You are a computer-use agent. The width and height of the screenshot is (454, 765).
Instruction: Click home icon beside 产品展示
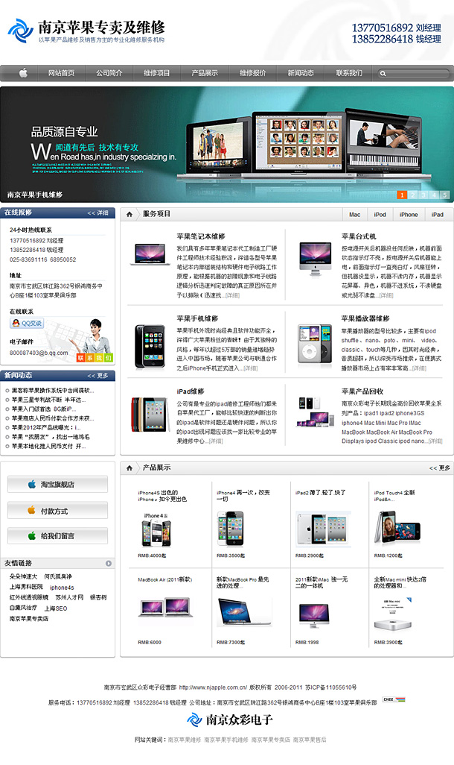[130, 468]
